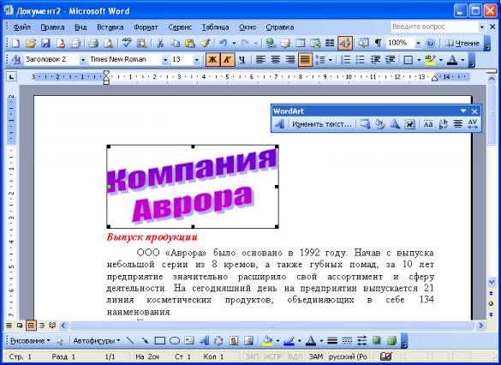Open print preview
501x365 pixels.
pos(109,43)
